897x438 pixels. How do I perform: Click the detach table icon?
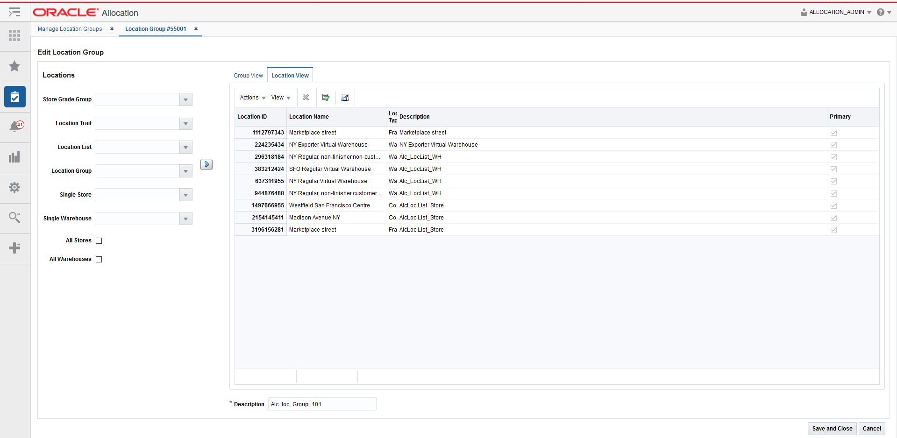point(345,98)
